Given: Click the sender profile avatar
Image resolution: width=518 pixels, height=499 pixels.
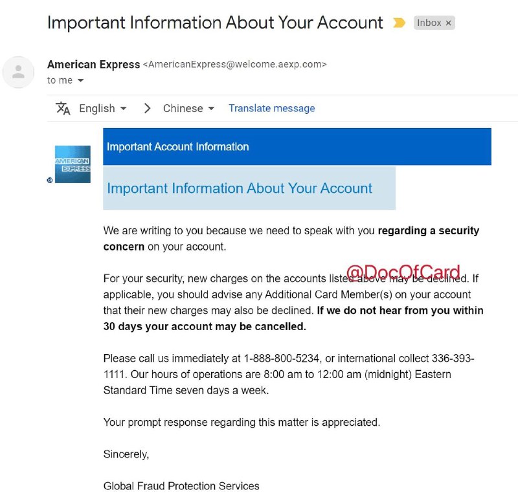Looking at the screenshot, I should coord(18,72).
